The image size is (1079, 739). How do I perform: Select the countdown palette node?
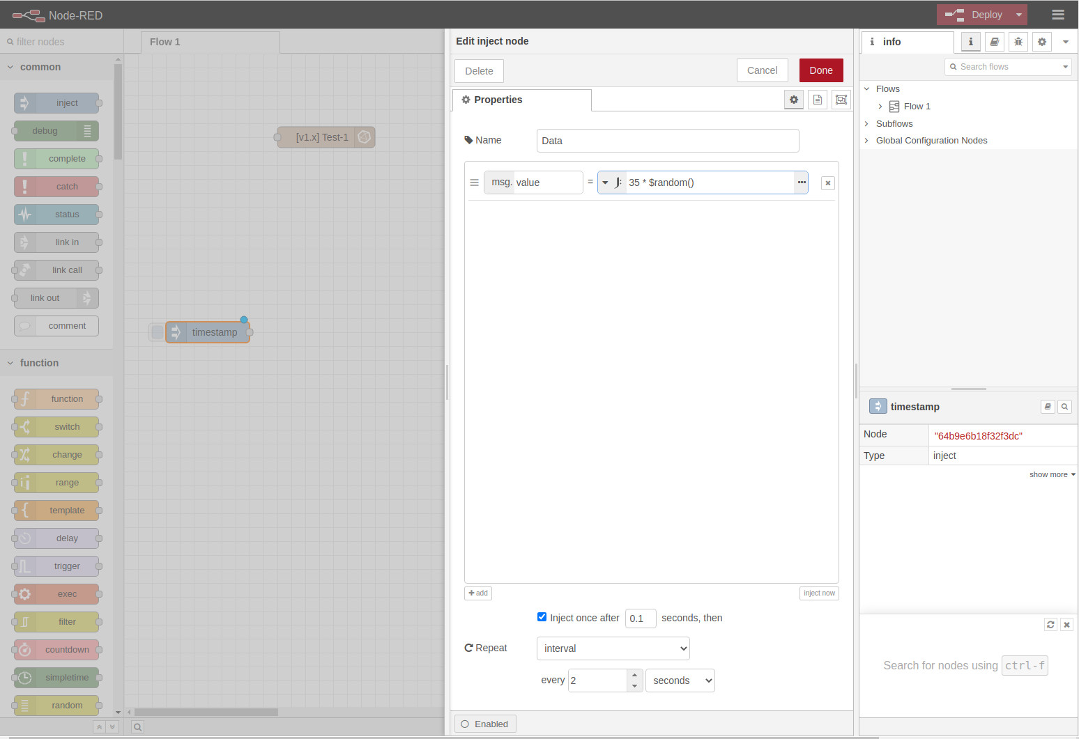pos(56,650)
